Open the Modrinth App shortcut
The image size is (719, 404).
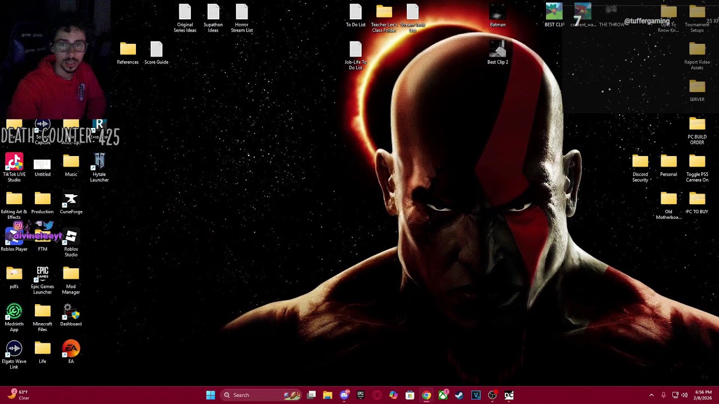click(14, 318)
